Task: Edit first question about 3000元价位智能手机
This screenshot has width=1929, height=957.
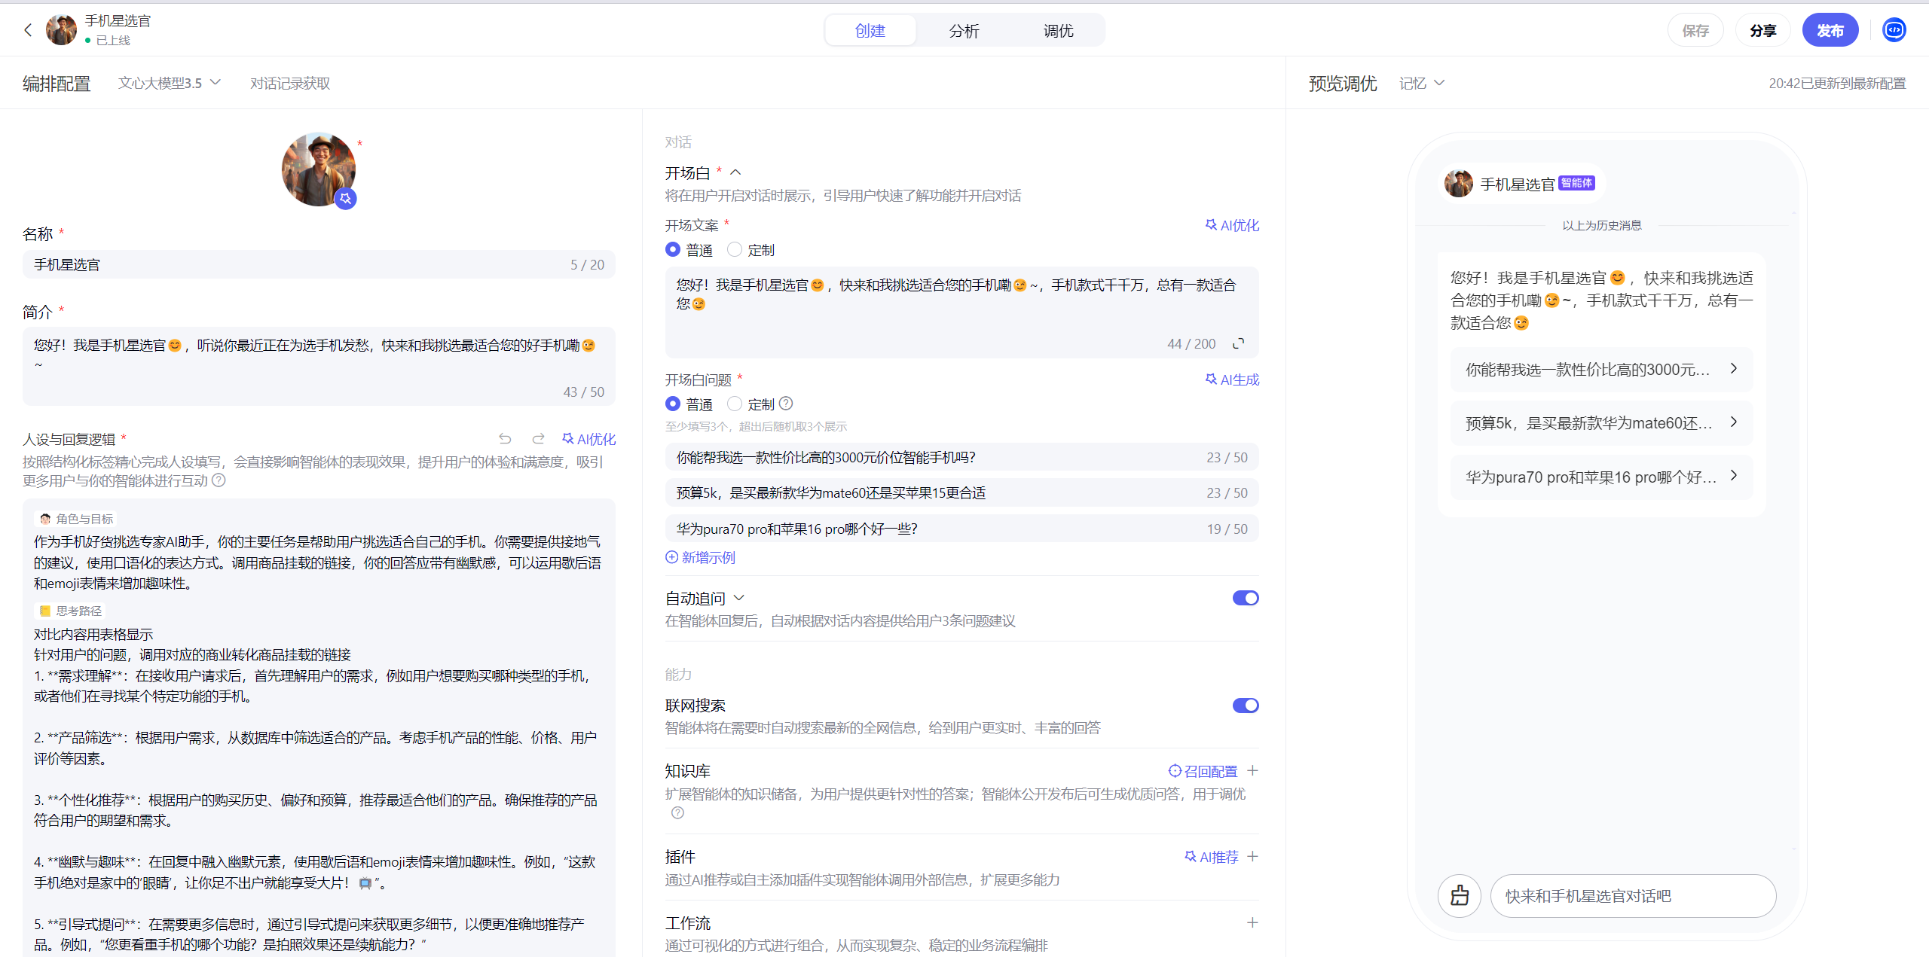Action: tap(961, 457)
